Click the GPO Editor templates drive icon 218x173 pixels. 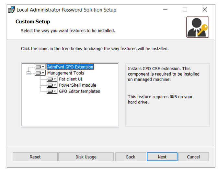pos(50,91)
